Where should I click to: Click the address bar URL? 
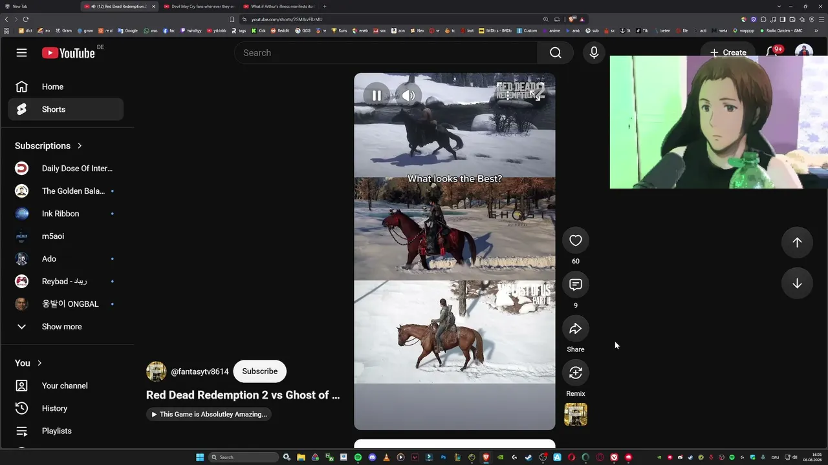click(287, 19)
